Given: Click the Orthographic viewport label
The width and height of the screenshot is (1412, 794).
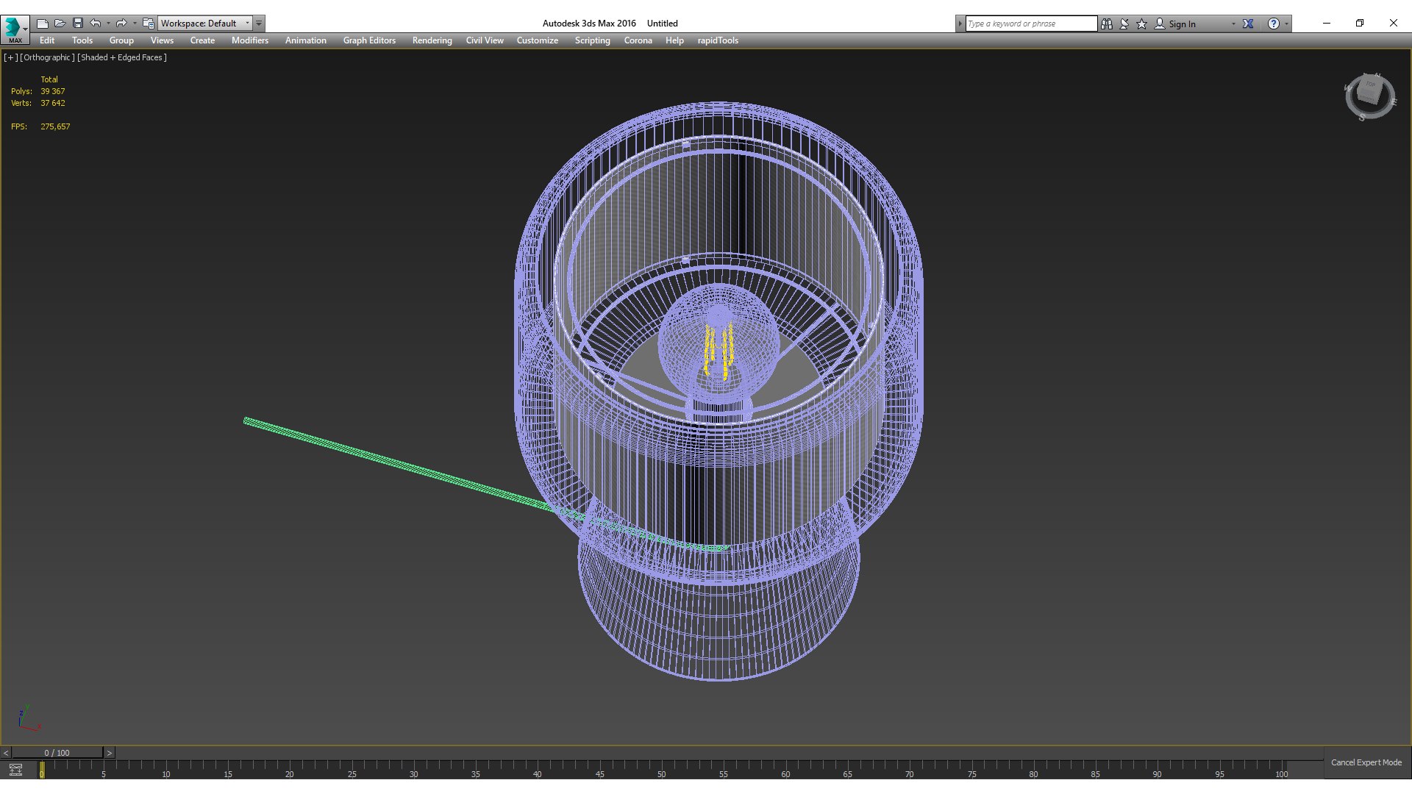Looking at the screenshot, I should tap(47, 57).
